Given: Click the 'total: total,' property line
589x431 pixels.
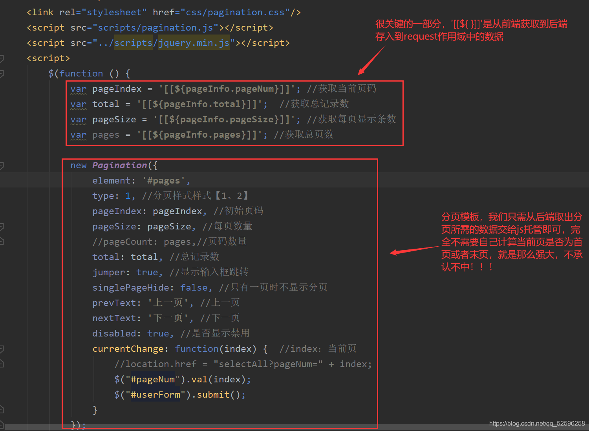Looking at the screenshot, I should [128, 257].
